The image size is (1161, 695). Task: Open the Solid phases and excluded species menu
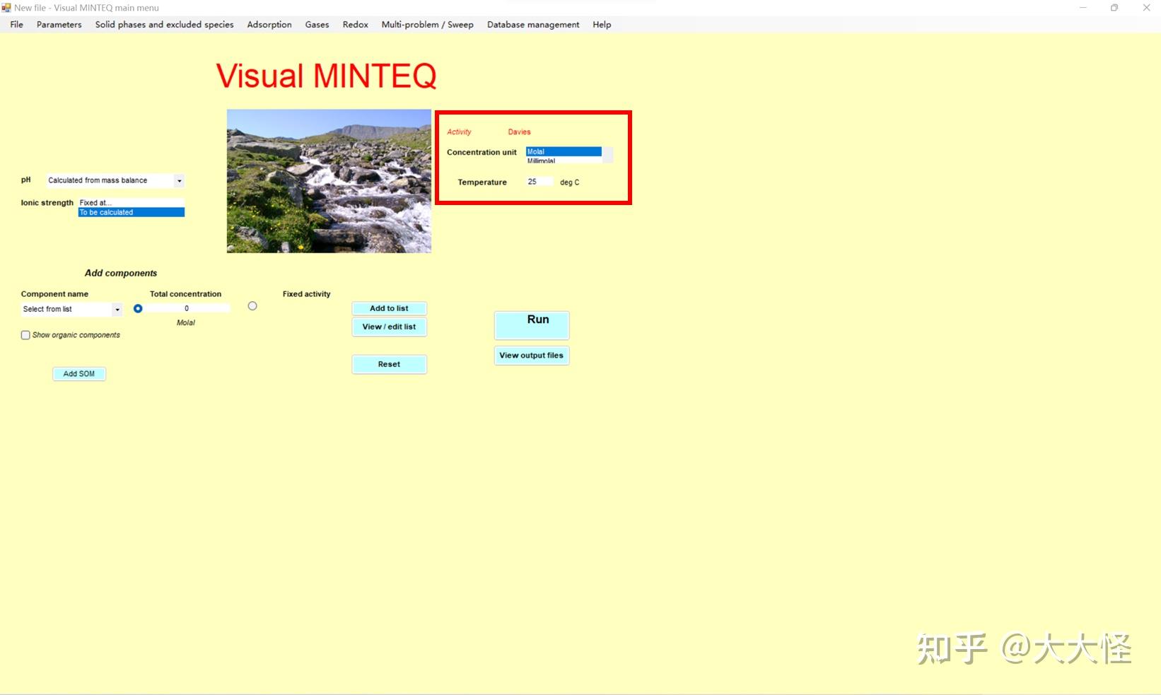(163, 24)
